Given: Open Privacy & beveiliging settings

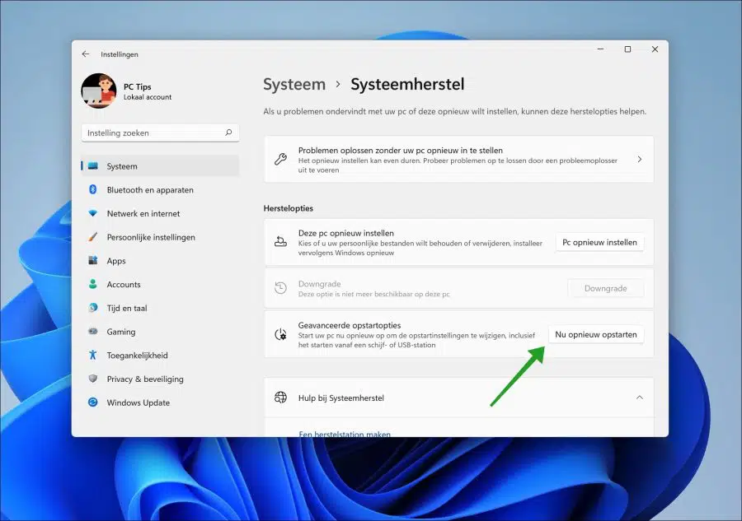Looking at the screenshot, I should pos(160,379).
